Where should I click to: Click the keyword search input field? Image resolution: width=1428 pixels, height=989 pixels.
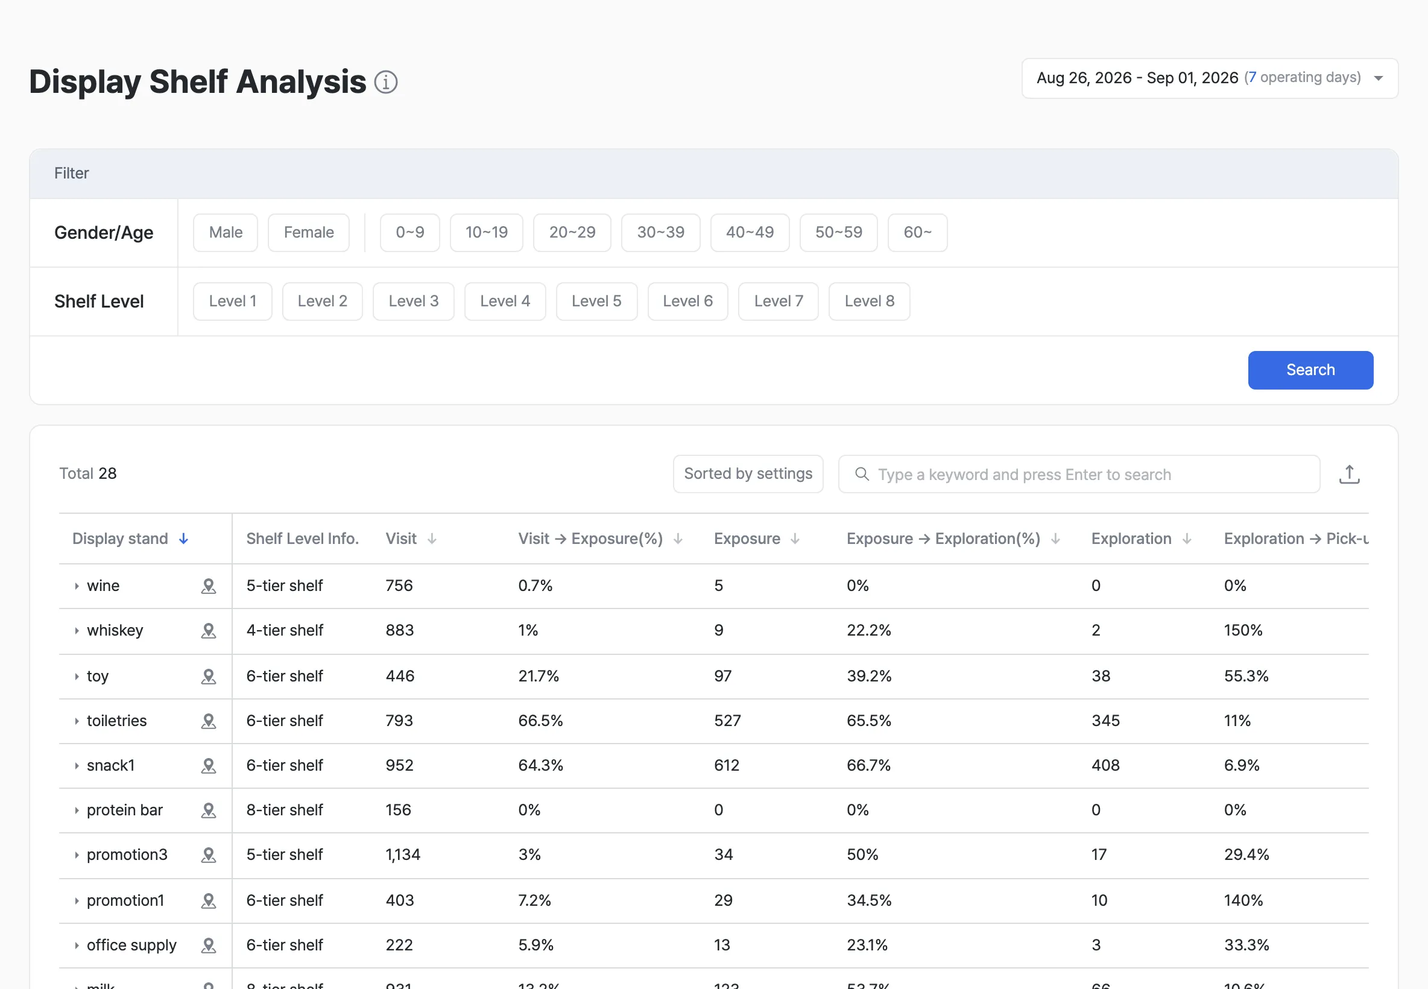tap(1079, 474)
